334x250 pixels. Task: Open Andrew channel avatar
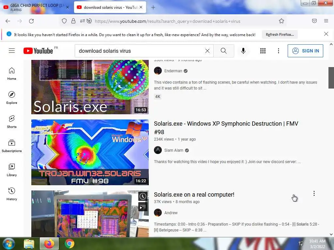tap(158, 213)
